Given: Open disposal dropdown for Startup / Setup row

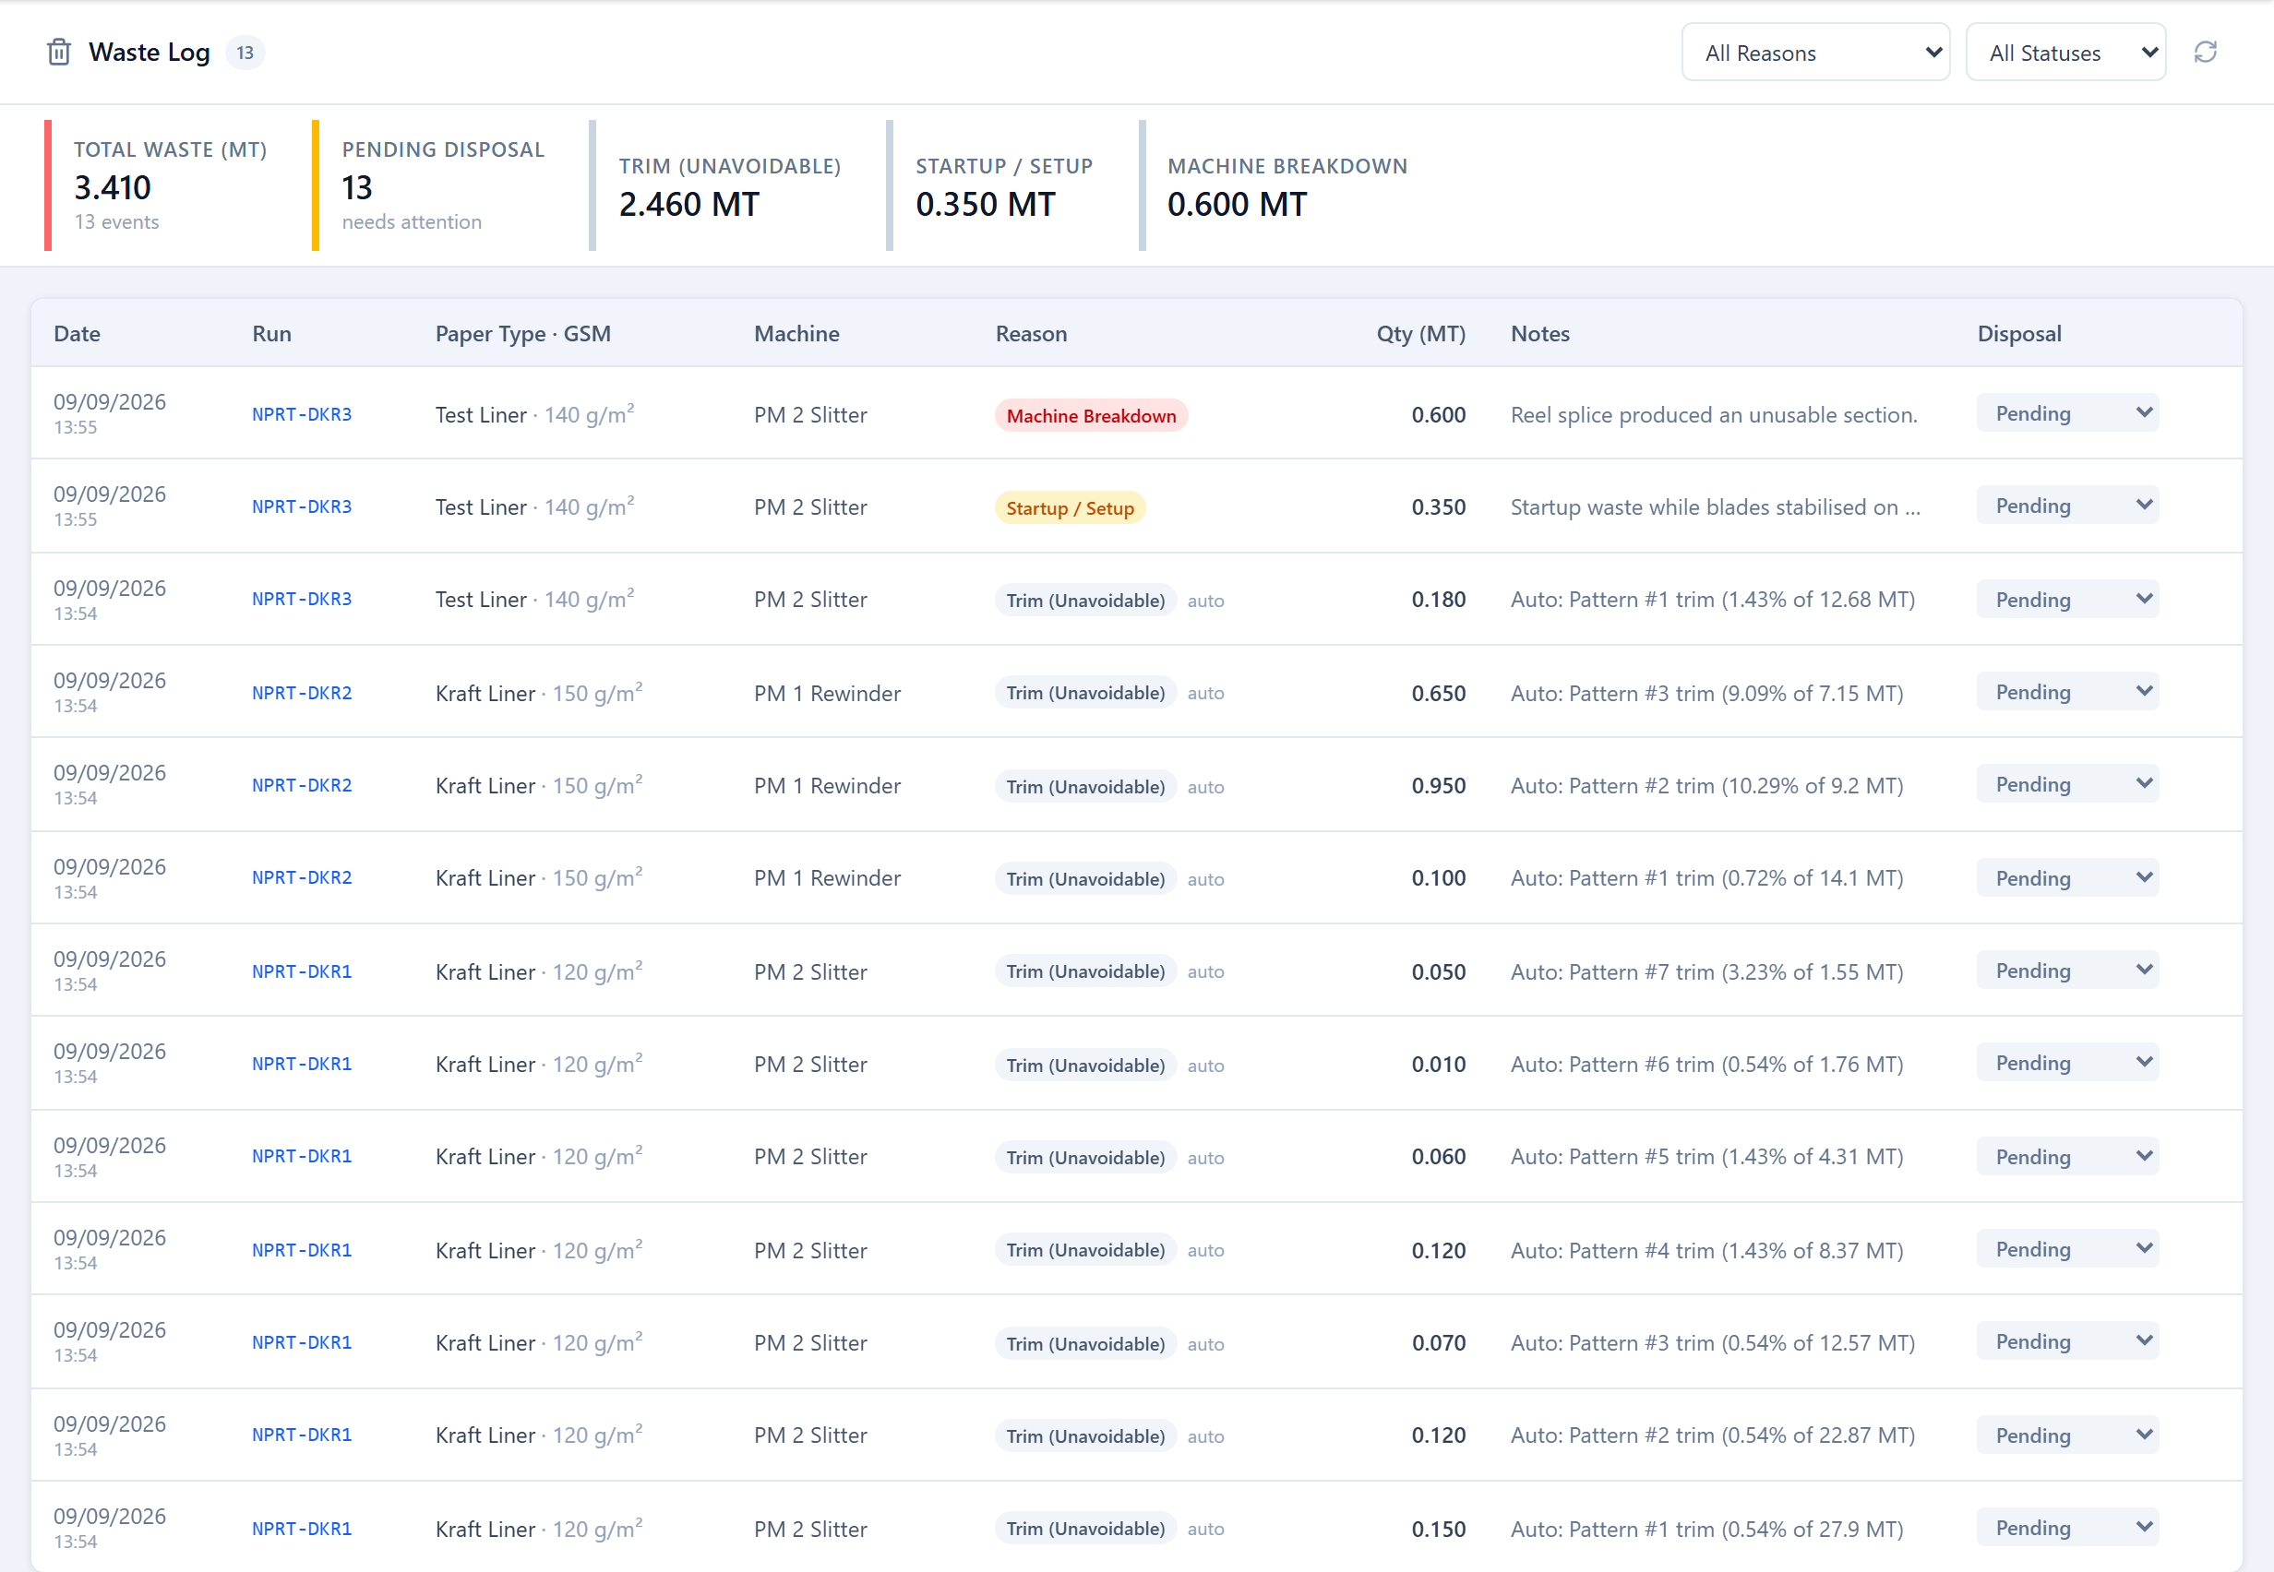Looking at the screenshot, I should pyautogui.click(x=2067, y=506).
